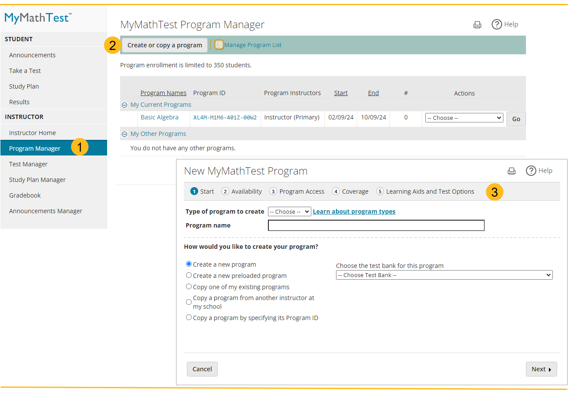The height and width of the screenshot is (393, 568).
Task: Sort by End column header
Action: (373, 93)
